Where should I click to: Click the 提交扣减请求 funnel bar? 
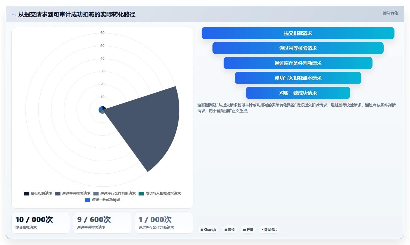[298, 33]
